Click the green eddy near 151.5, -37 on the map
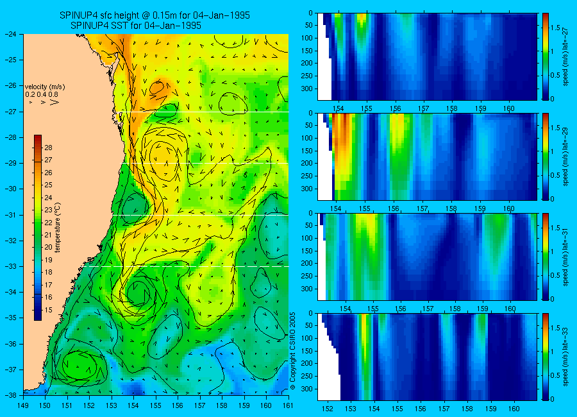577x417 pixels. pos(79,366)
